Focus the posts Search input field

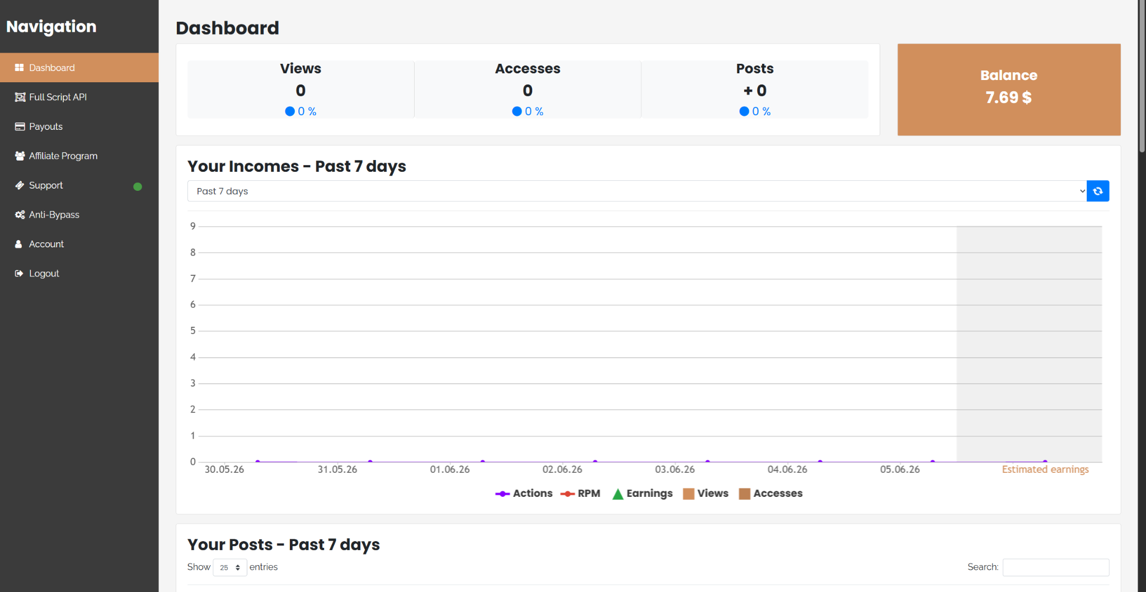pyautogui.click(x=1056, y=567)
